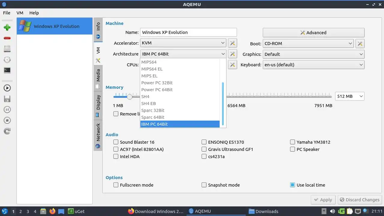Open the QEMU monitor terminal icon
The image size is (384, 216).
coord(7,70)
